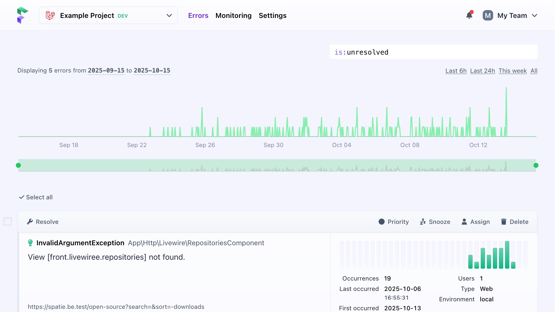Filter by Last 24h link
Viewport: 555px width, 312px height.
pyautogui.click(x=482, y=71)
